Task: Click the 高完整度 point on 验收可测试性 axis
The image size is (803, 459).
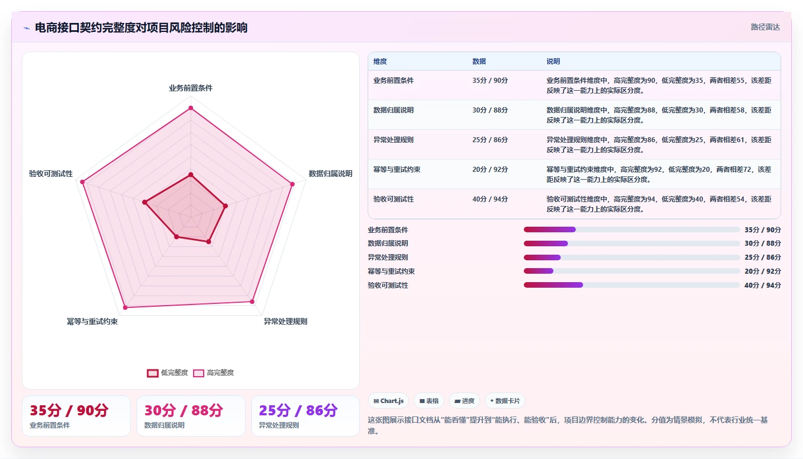Action: (82, 182)
